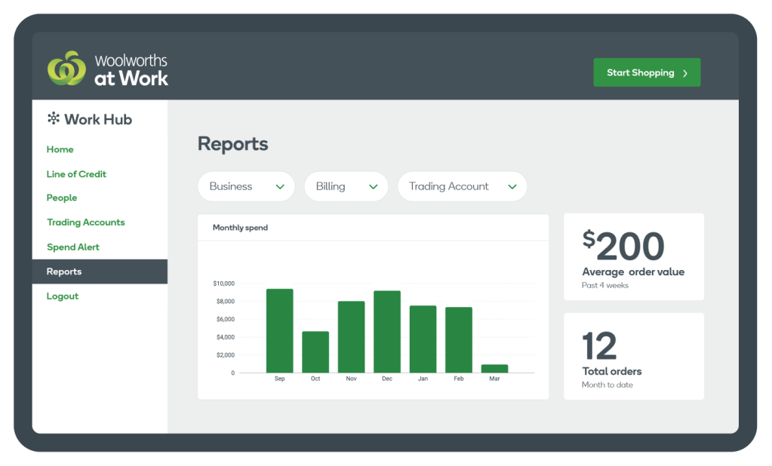Image resolution: width=772 pixels, height=466 pixels.
Task: Click the Oct bar in the chart
Action: coord(315,352)
